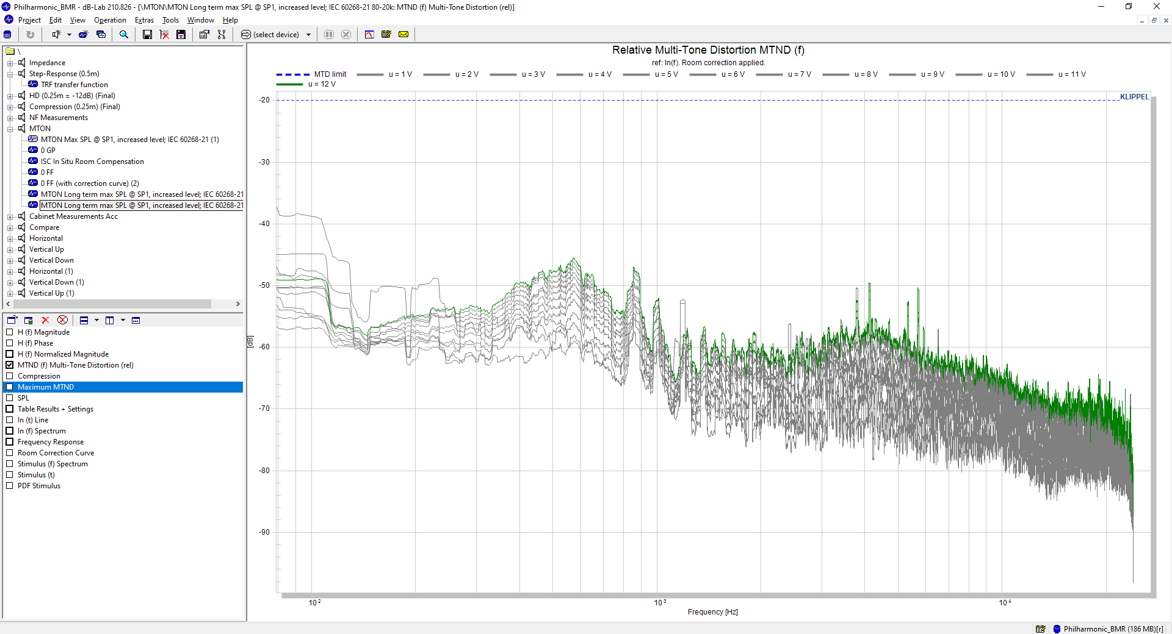Select the NF Measurements object

pos(59,118)
